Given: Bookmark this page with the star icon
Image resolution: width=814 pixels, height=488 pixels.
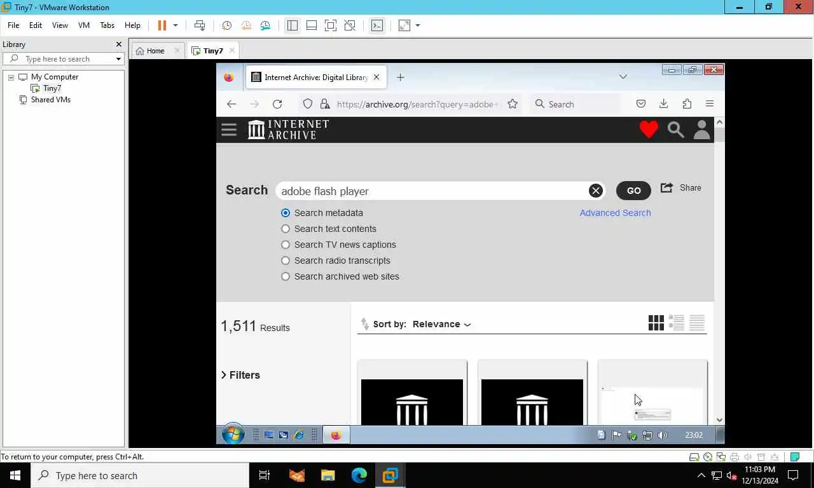Looking at the screenshot, I should click(513, 104).
